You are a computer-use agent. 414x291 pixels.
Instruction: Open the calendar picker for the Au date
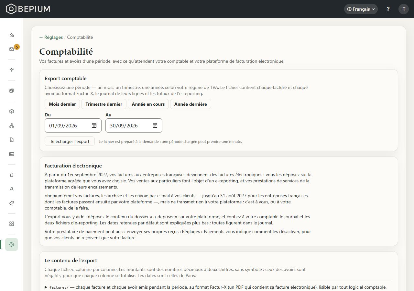point(155,125)
